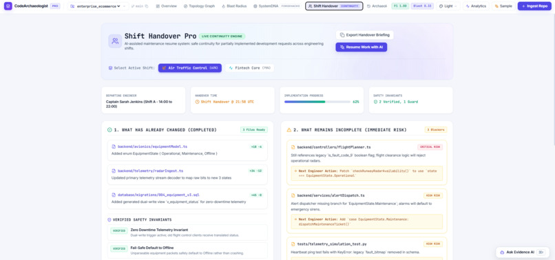The width and height of the screenshot is (555, 260).
Task: Open database/migrations/004_equipment_v3.sql link
Action: point(158,195)
